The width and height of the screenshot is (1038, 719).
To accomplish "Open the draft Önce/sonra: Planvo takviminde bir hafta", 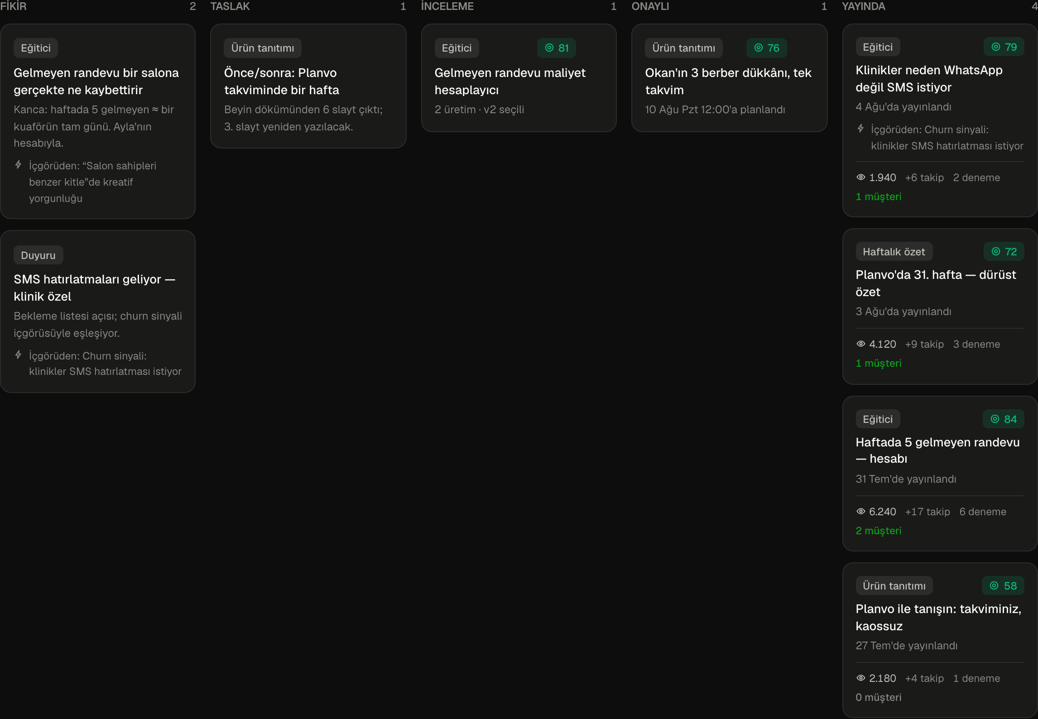I will 308,86.
